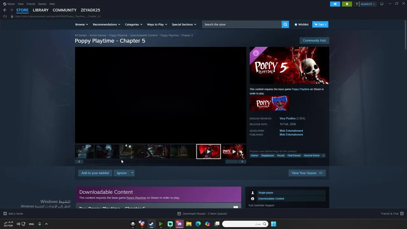Play the Poppy logo video thumbnail
The height and width of the screenshot is (229, 407).
[234, 151]
